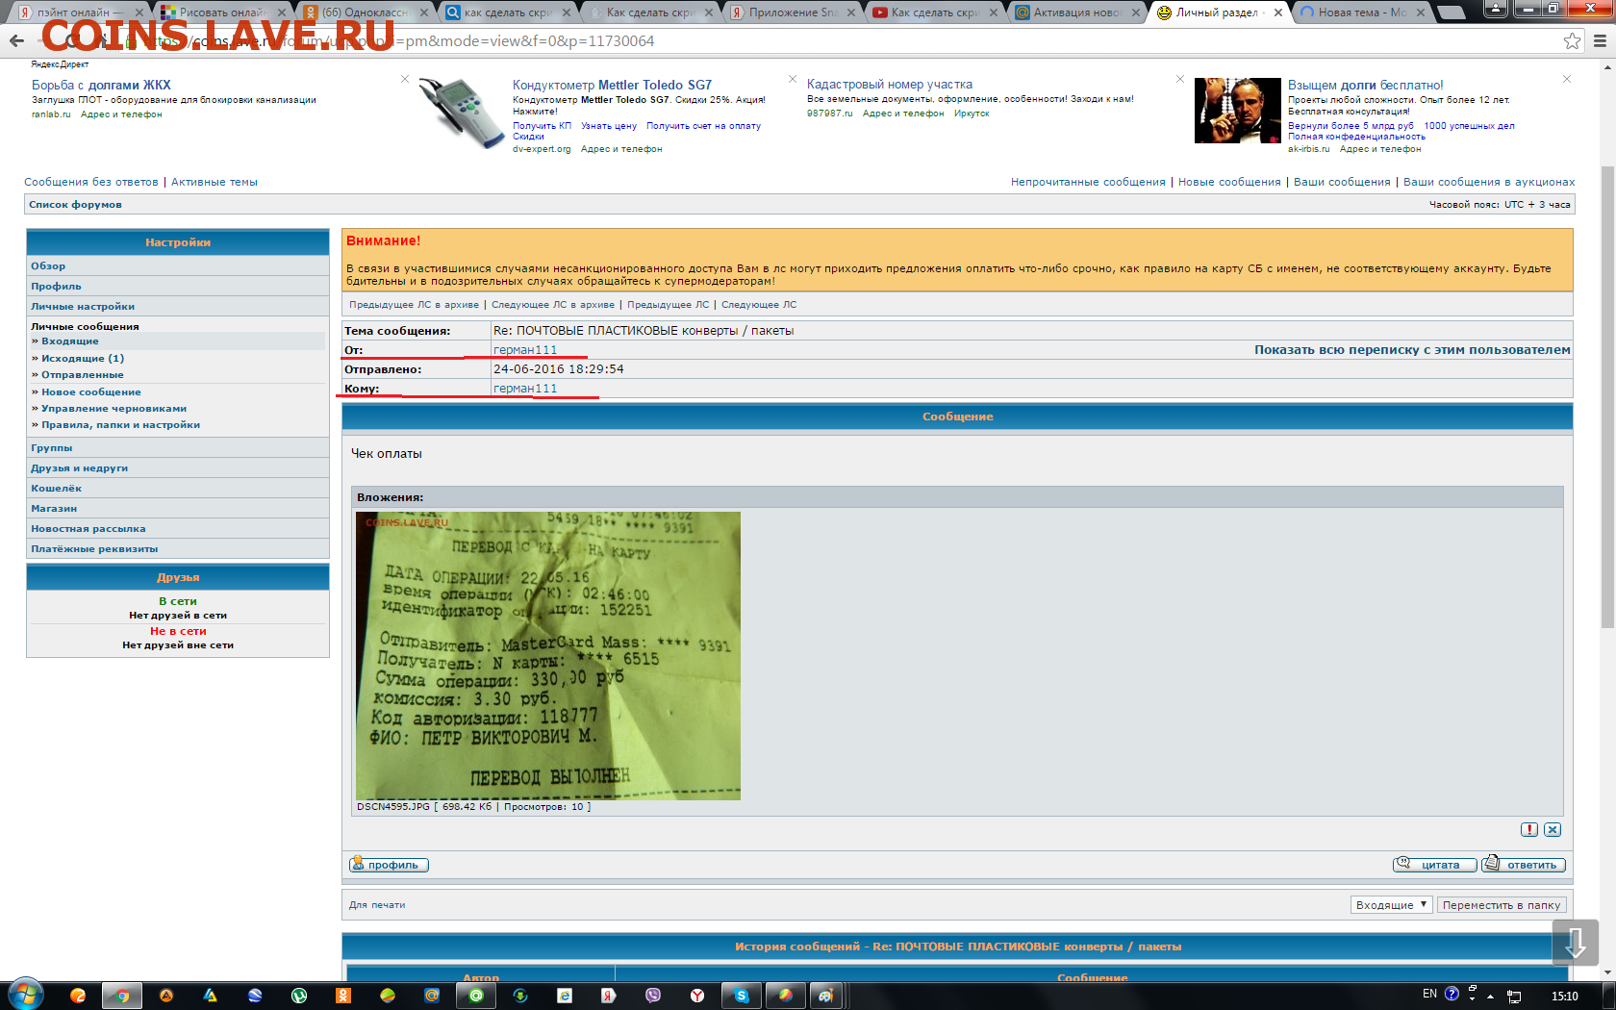Open Yandex Browser (red Y) in the taskbar

(697, 996)
